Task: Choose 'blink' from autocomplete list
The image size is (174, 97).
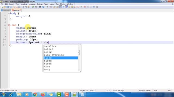Action: pos(61,61)
